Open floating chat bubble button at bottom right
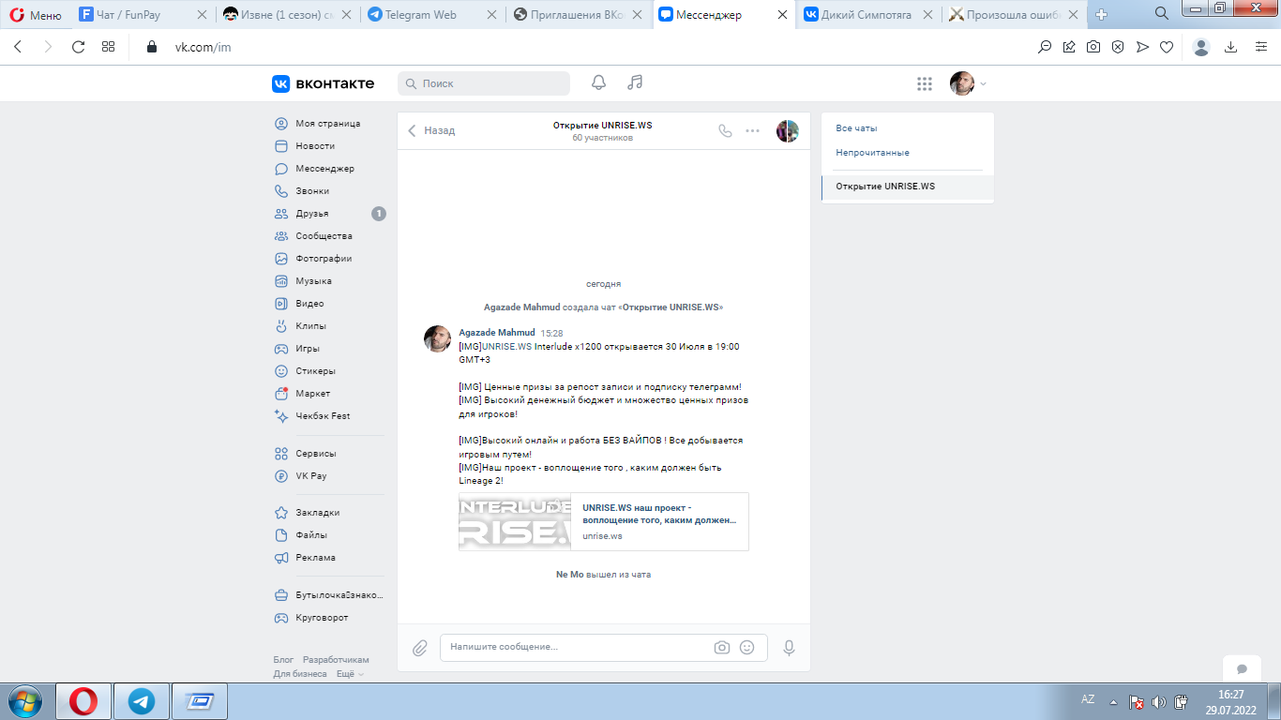Viewport: 1281px width, 720px height. (1242, 669)
